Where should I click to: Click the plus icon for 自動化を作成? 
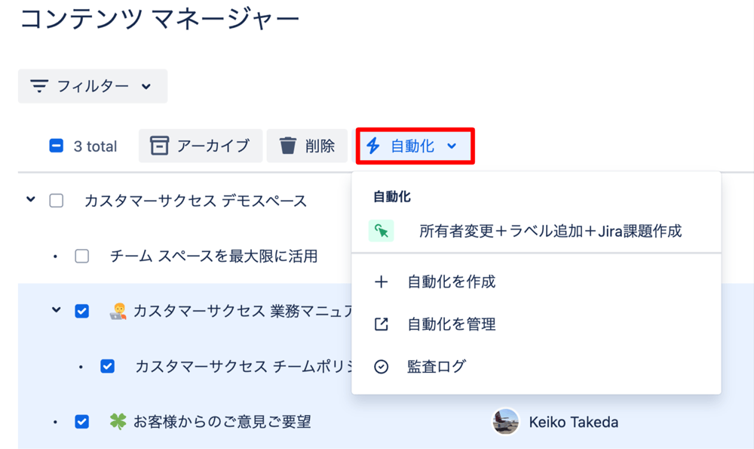382,281
